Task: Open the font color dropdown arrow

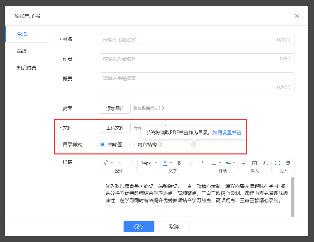Action: coord(171,163)
